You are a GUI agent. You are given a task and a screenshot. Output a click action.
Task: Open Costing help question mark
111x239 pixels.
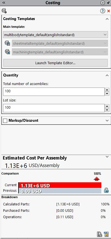point(103,11)
